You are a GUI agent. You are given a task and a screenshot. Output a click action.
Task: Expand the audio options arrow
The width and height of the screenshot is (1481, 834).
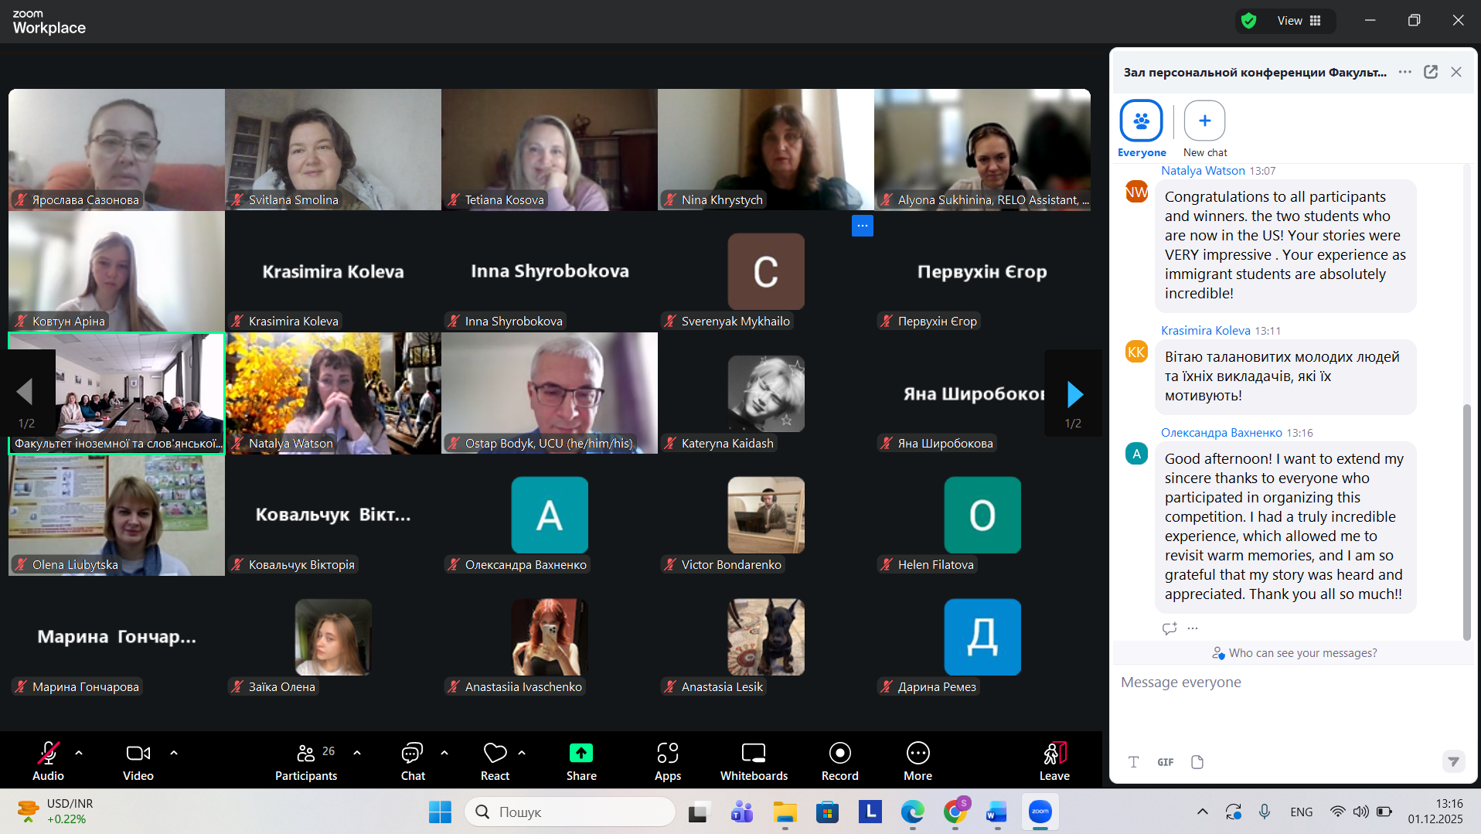[79, 752]
